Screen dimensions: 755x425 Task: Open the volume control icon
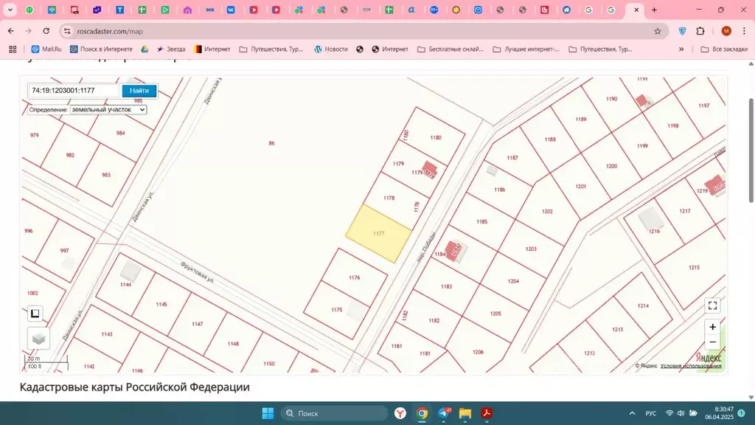pyautogui.click(x=681, y=413)
